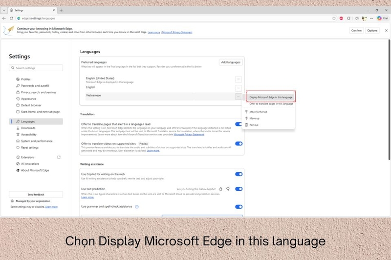Click the Confirm button in banner
This screenshot has width=391, height=260.
click(356, 30)
